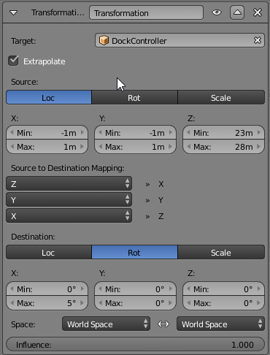Open the left World Space target space dropdown
270x355 pixels.
pyautogui.click(x=106, y=324)
